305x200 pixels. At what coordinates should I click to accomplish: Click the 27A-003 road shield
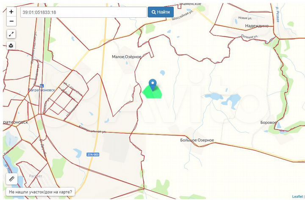[93, 155]
